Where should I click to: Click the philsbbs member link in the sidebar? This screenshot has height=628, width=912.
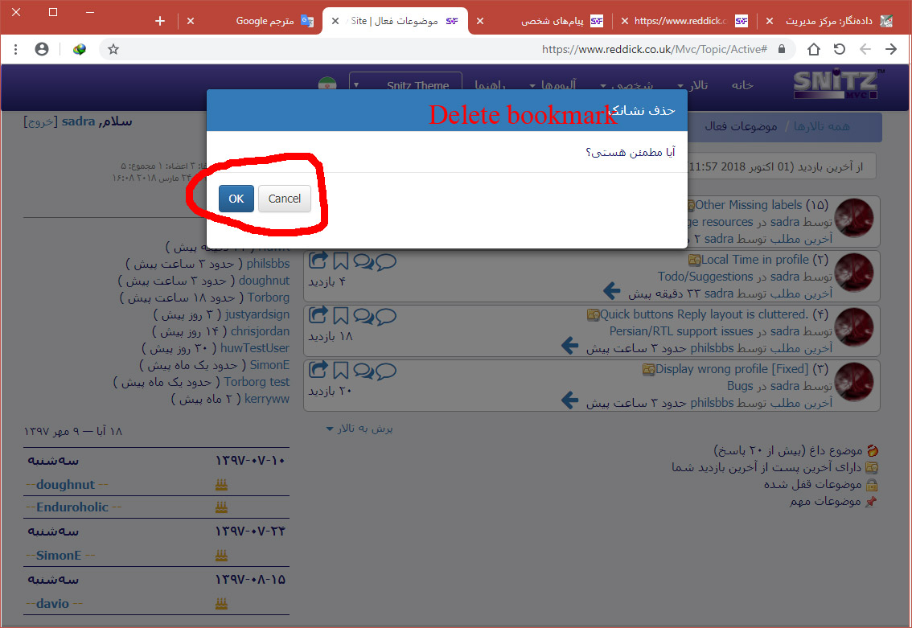(268, 264)
